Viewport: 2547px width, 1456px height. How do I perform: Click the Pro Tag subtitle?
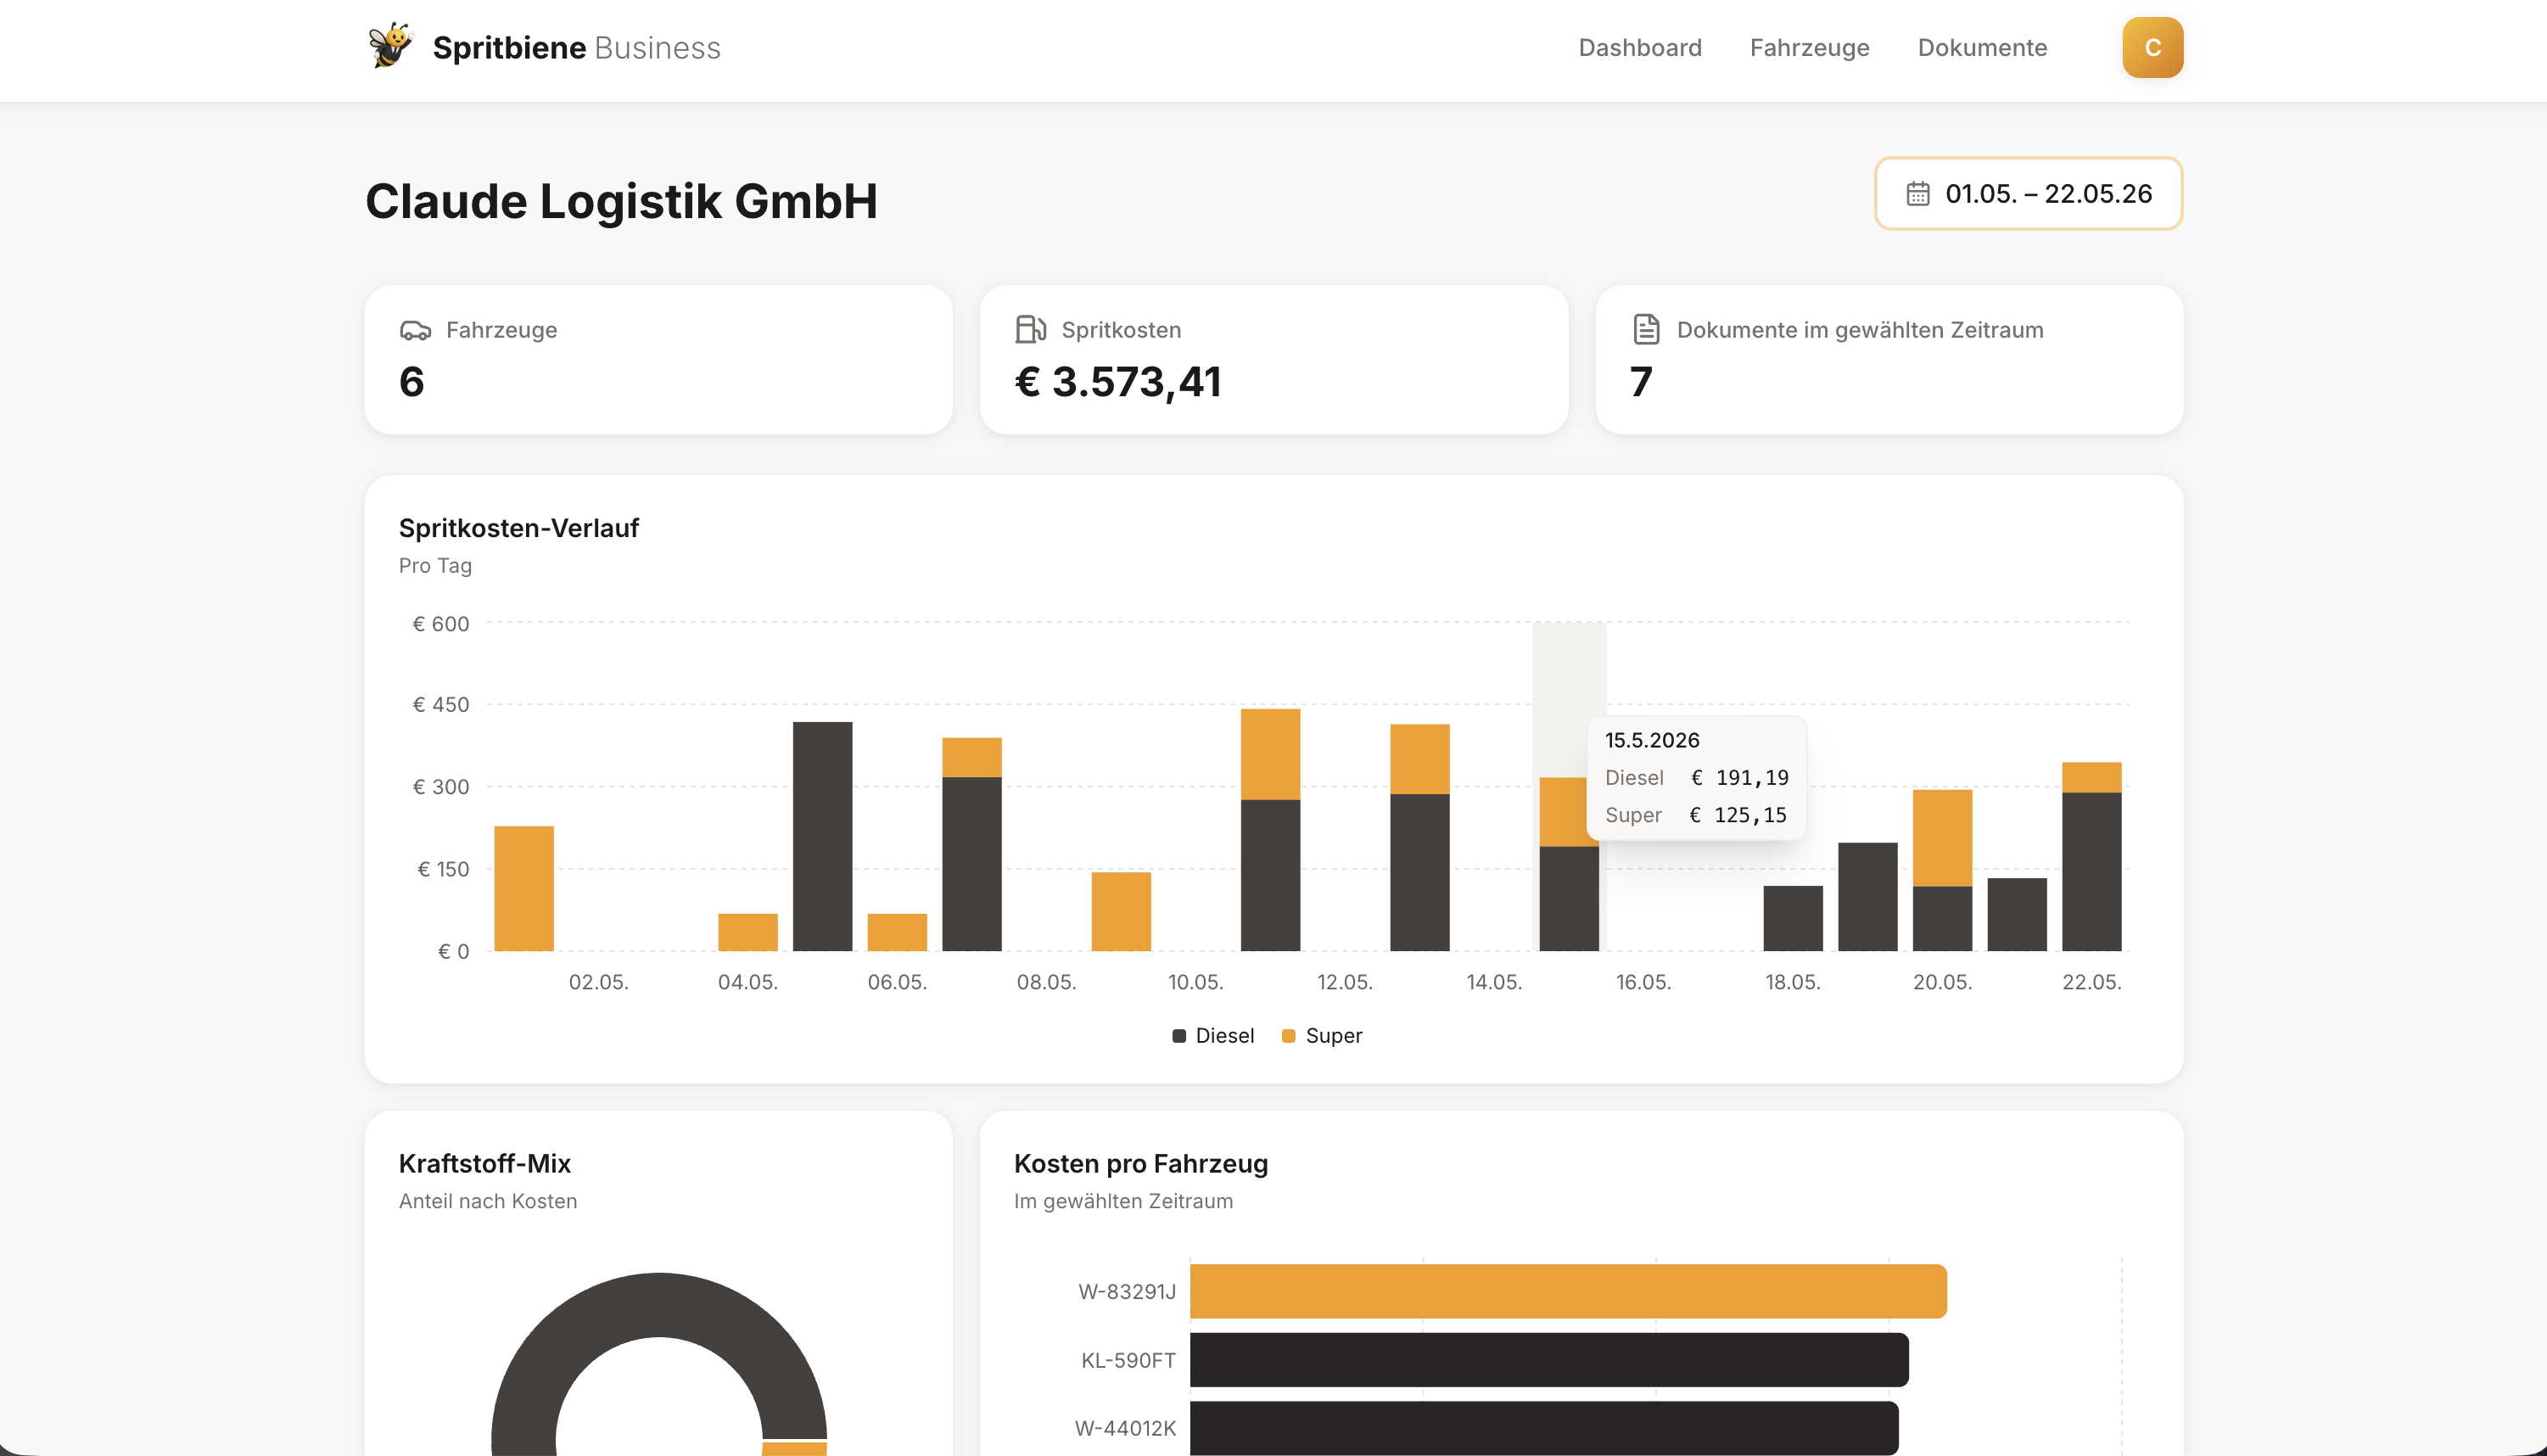click(435, 566)
